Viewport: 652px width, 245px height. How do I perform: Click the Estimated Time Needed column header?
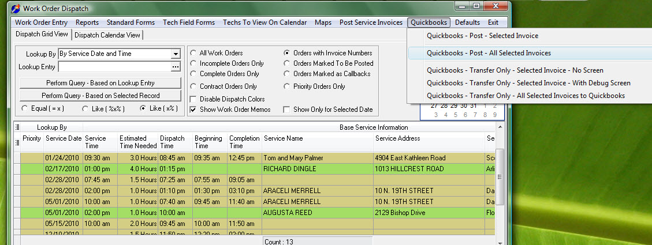pos(138,142)
